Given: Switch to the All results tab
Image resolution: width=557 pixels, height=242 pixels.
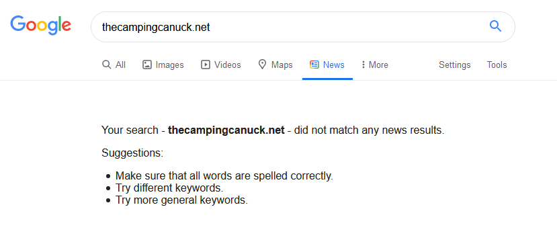Looking at the screenshot, I should click(114, 65).
